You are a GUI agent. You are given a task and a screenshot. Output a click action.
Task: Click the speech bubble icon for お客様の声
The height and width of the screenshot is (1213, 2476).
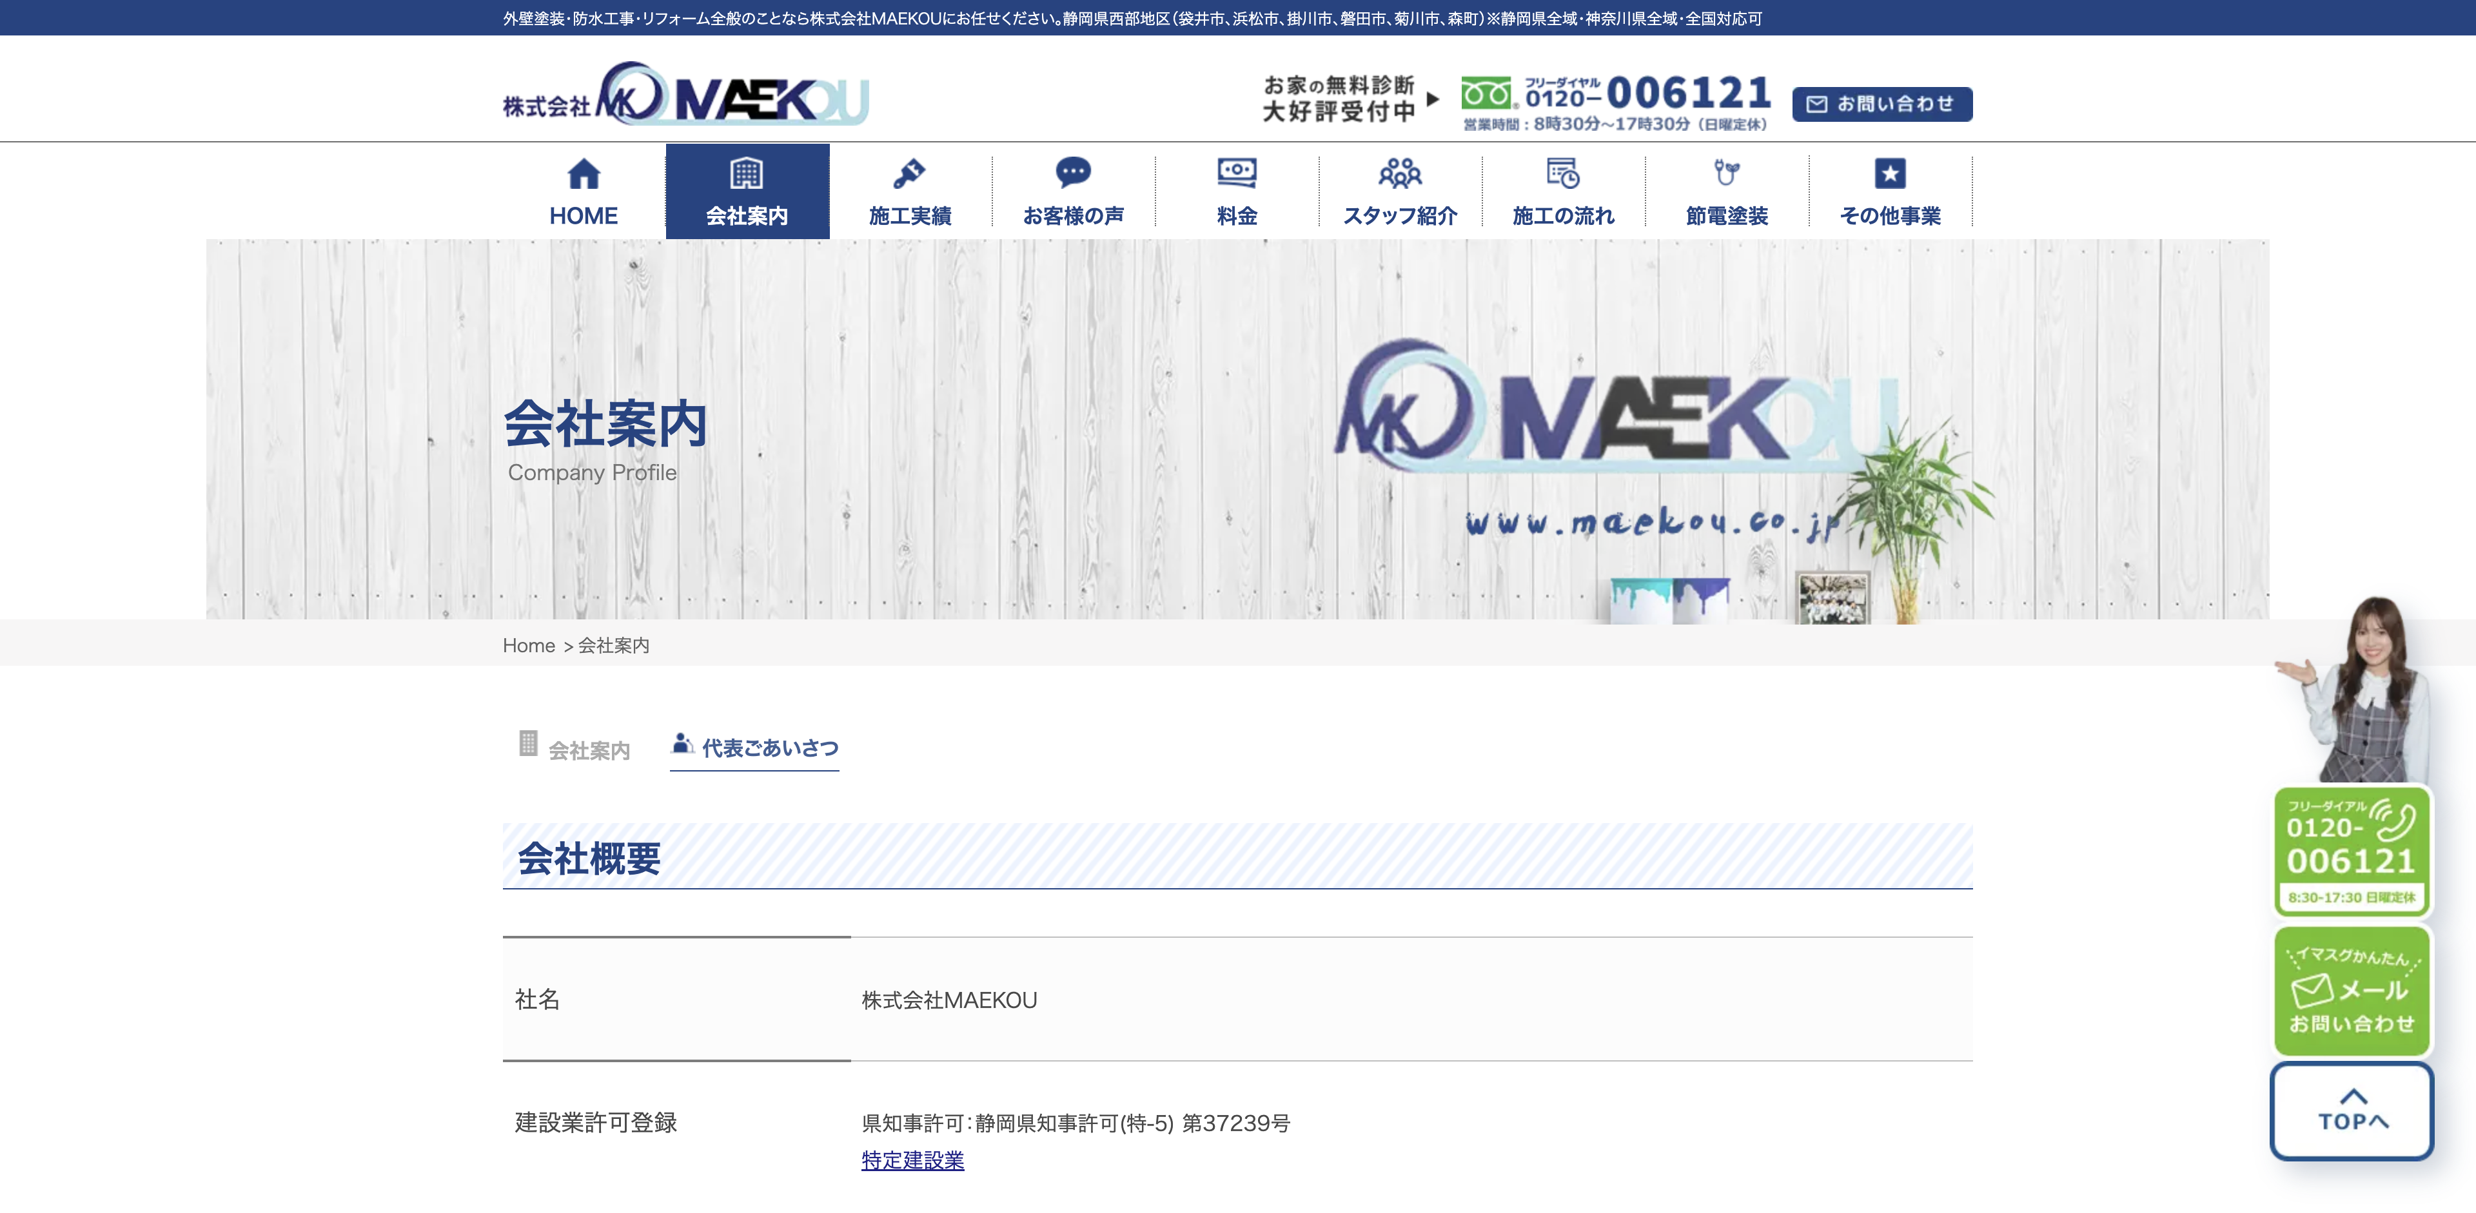coord(1073,173)
